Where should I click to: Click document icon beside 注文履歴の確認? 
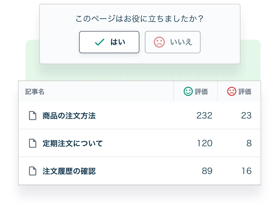(33, 171)
